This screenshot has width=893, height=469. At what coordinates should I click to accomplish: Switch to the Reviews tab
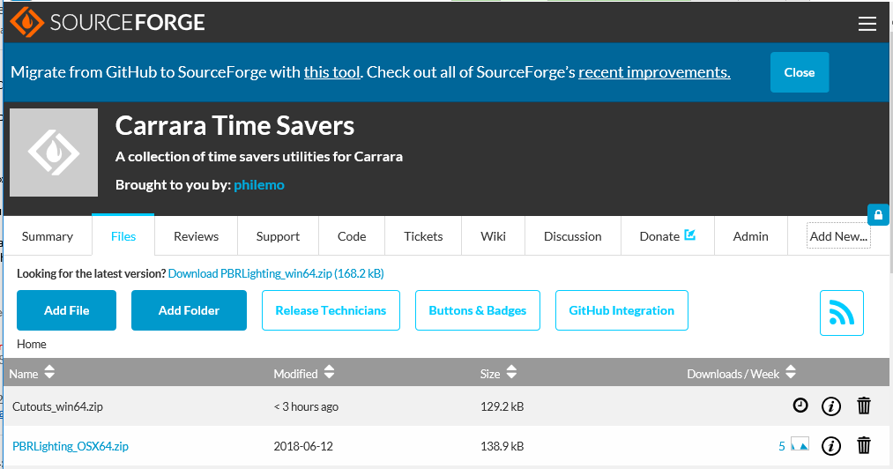(196, 236)
